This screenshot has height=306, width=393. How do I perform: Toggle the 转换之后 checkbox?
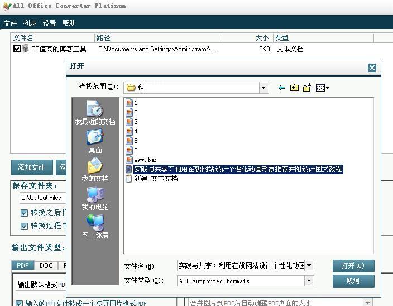tap(24, 213)
